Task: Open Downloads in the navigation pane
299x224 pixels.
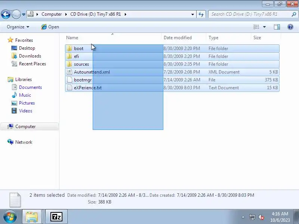Action: coord(30,56)
